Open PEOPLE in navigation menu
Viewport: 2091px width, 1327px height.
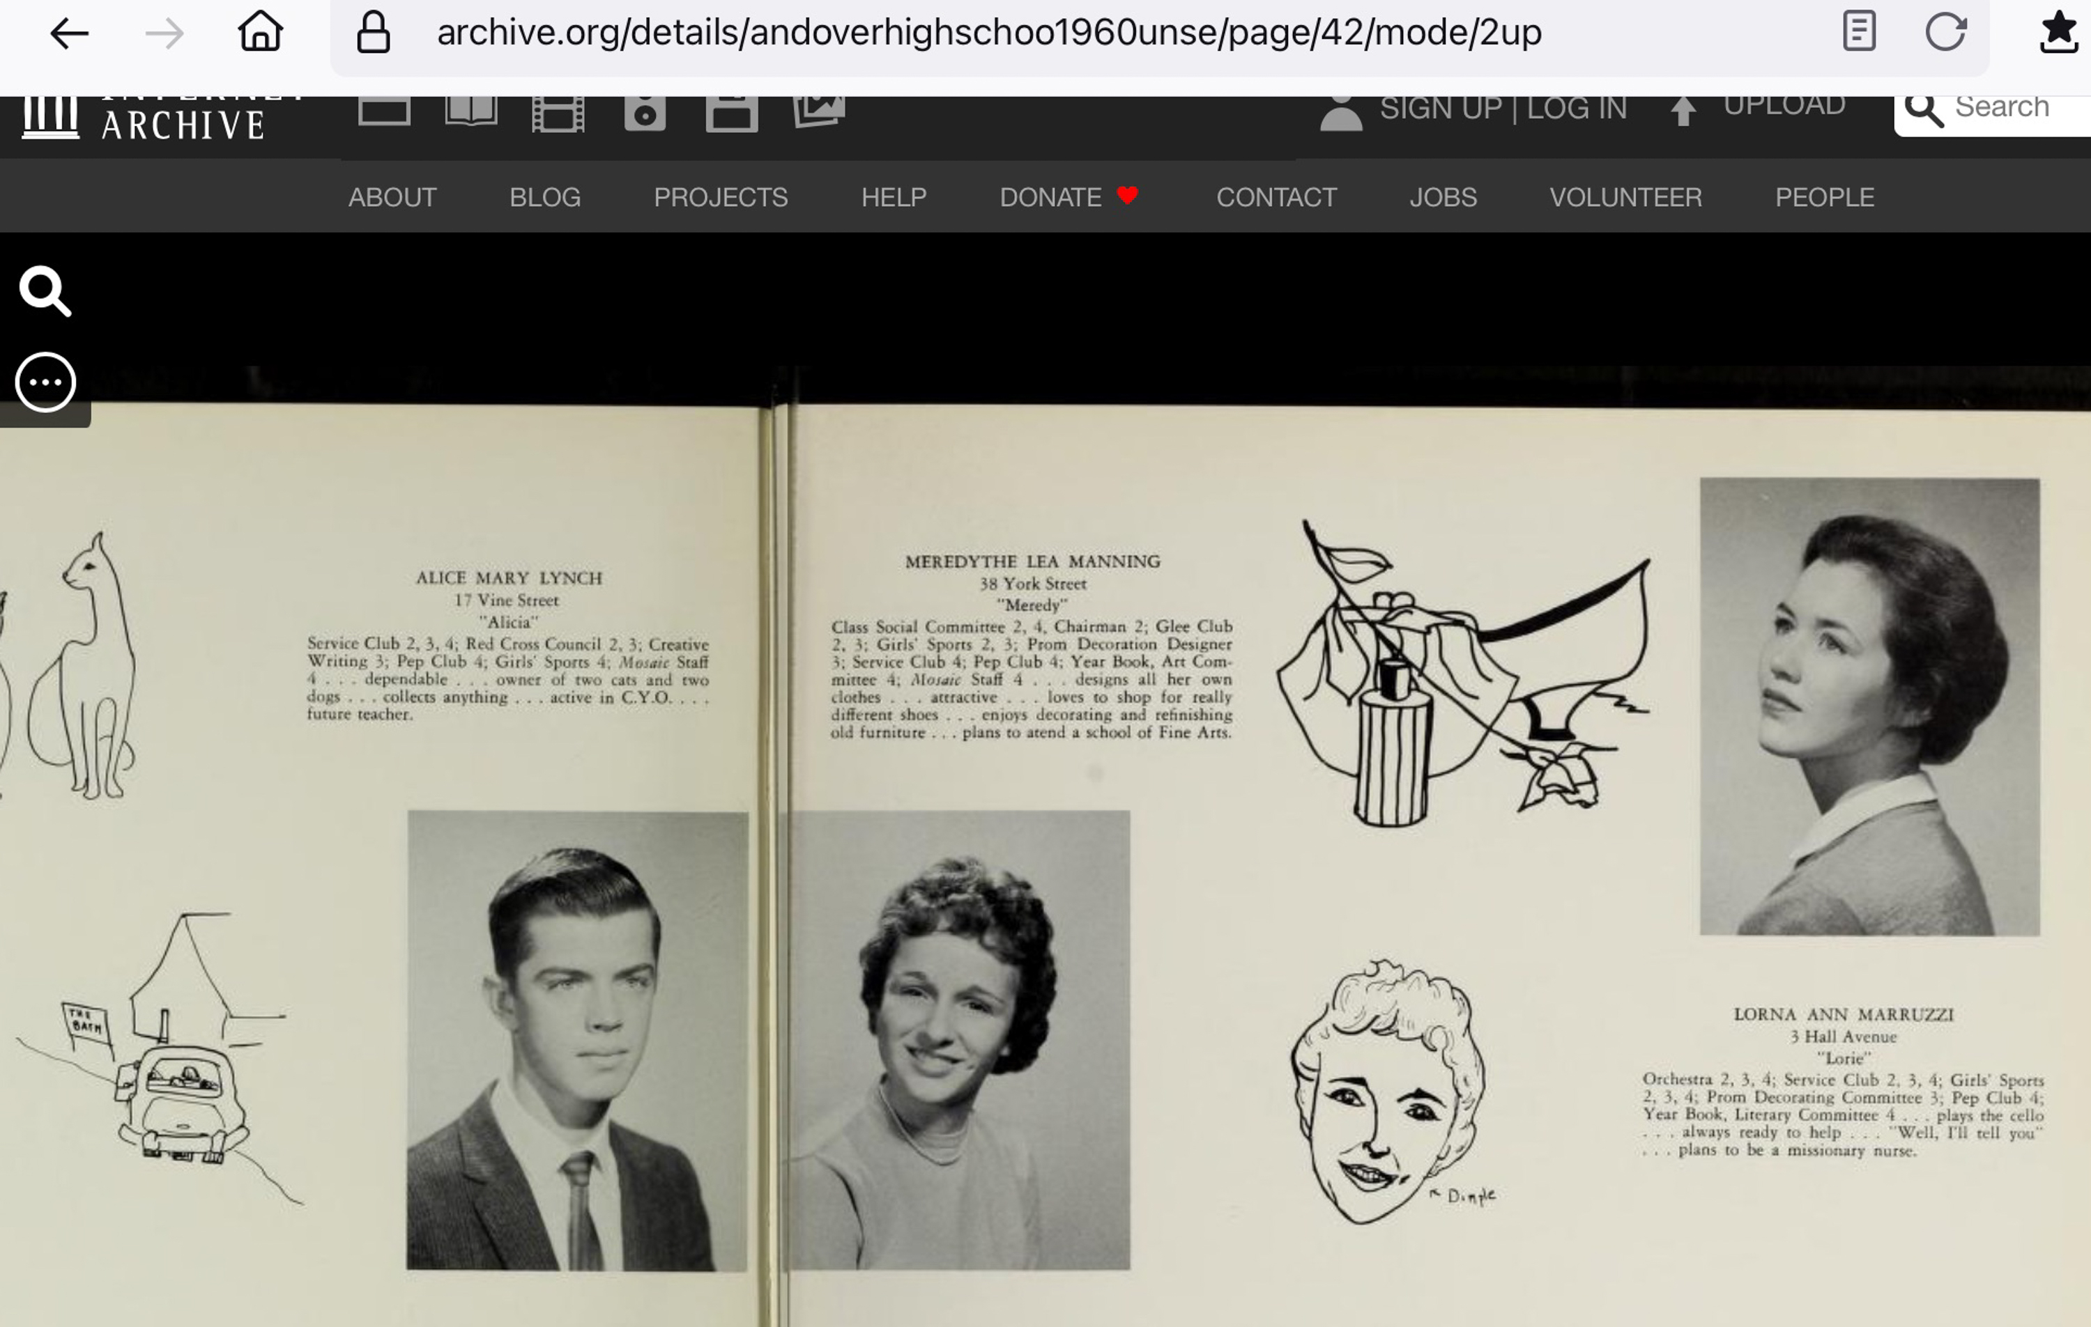[1825, 198]
